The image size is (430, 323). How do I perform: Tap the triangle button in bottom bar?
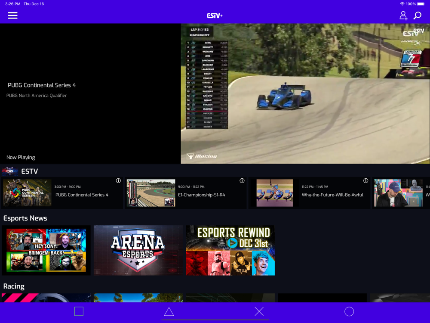pyautogui.click(x=169, y=311)
